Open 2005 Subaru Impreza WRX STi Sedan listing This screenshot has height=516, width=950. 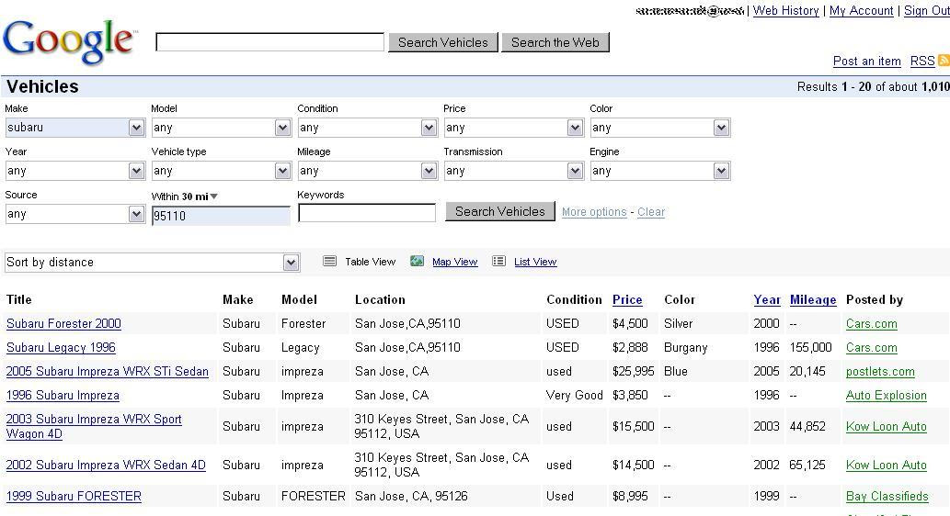click(108, 372)
